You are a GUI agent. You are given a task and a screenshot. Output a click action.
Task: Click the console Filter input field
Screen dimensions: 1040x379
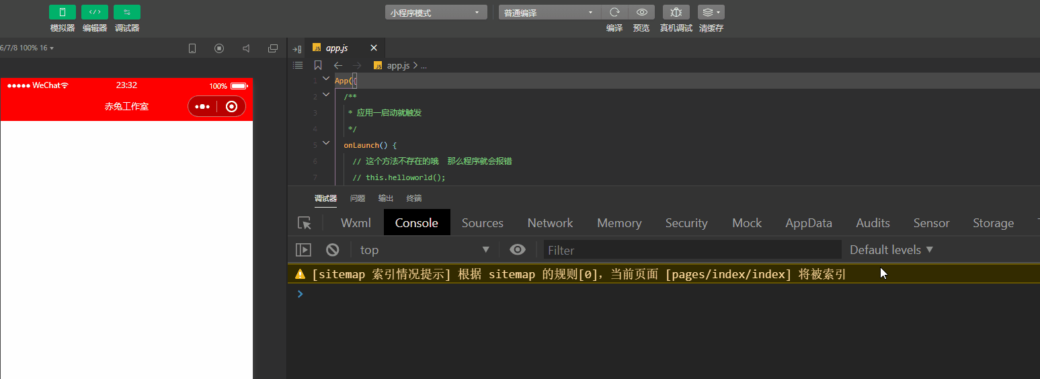click(x=692, y=250)
